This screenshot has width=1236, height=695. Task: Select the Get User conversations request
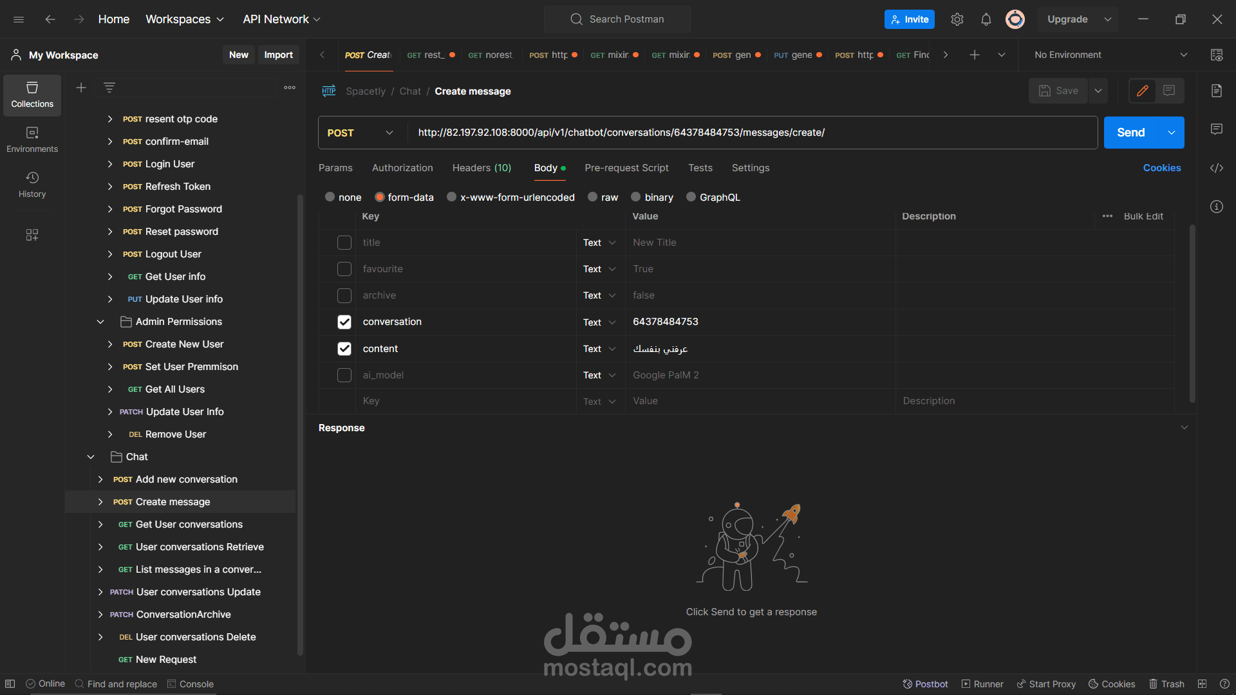click(189, 524)
